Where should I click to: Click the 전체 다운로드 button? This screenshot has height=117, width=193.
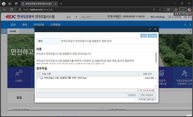tap(147, 95)
